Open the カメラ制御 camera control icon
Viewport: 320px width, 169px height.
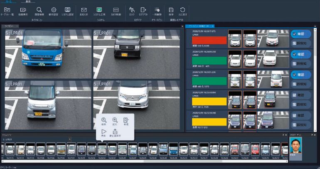click(x=116, y=11)
